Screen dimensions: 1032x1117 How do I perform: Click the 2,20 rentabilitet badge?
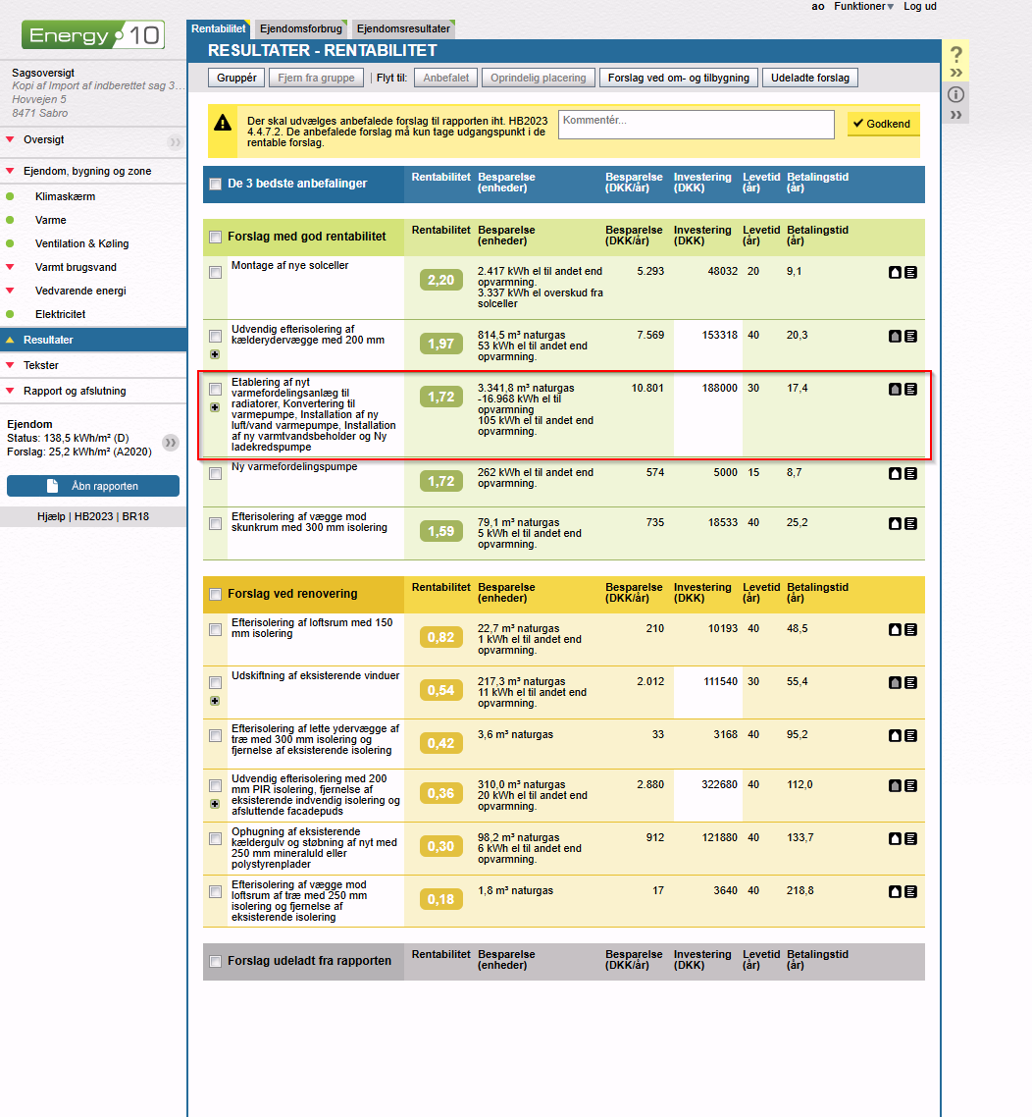click(440, 281)
